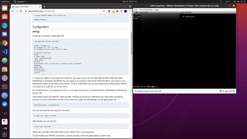
Task: Open qBittorrent from the dock
Action: (x=5, y=95)
